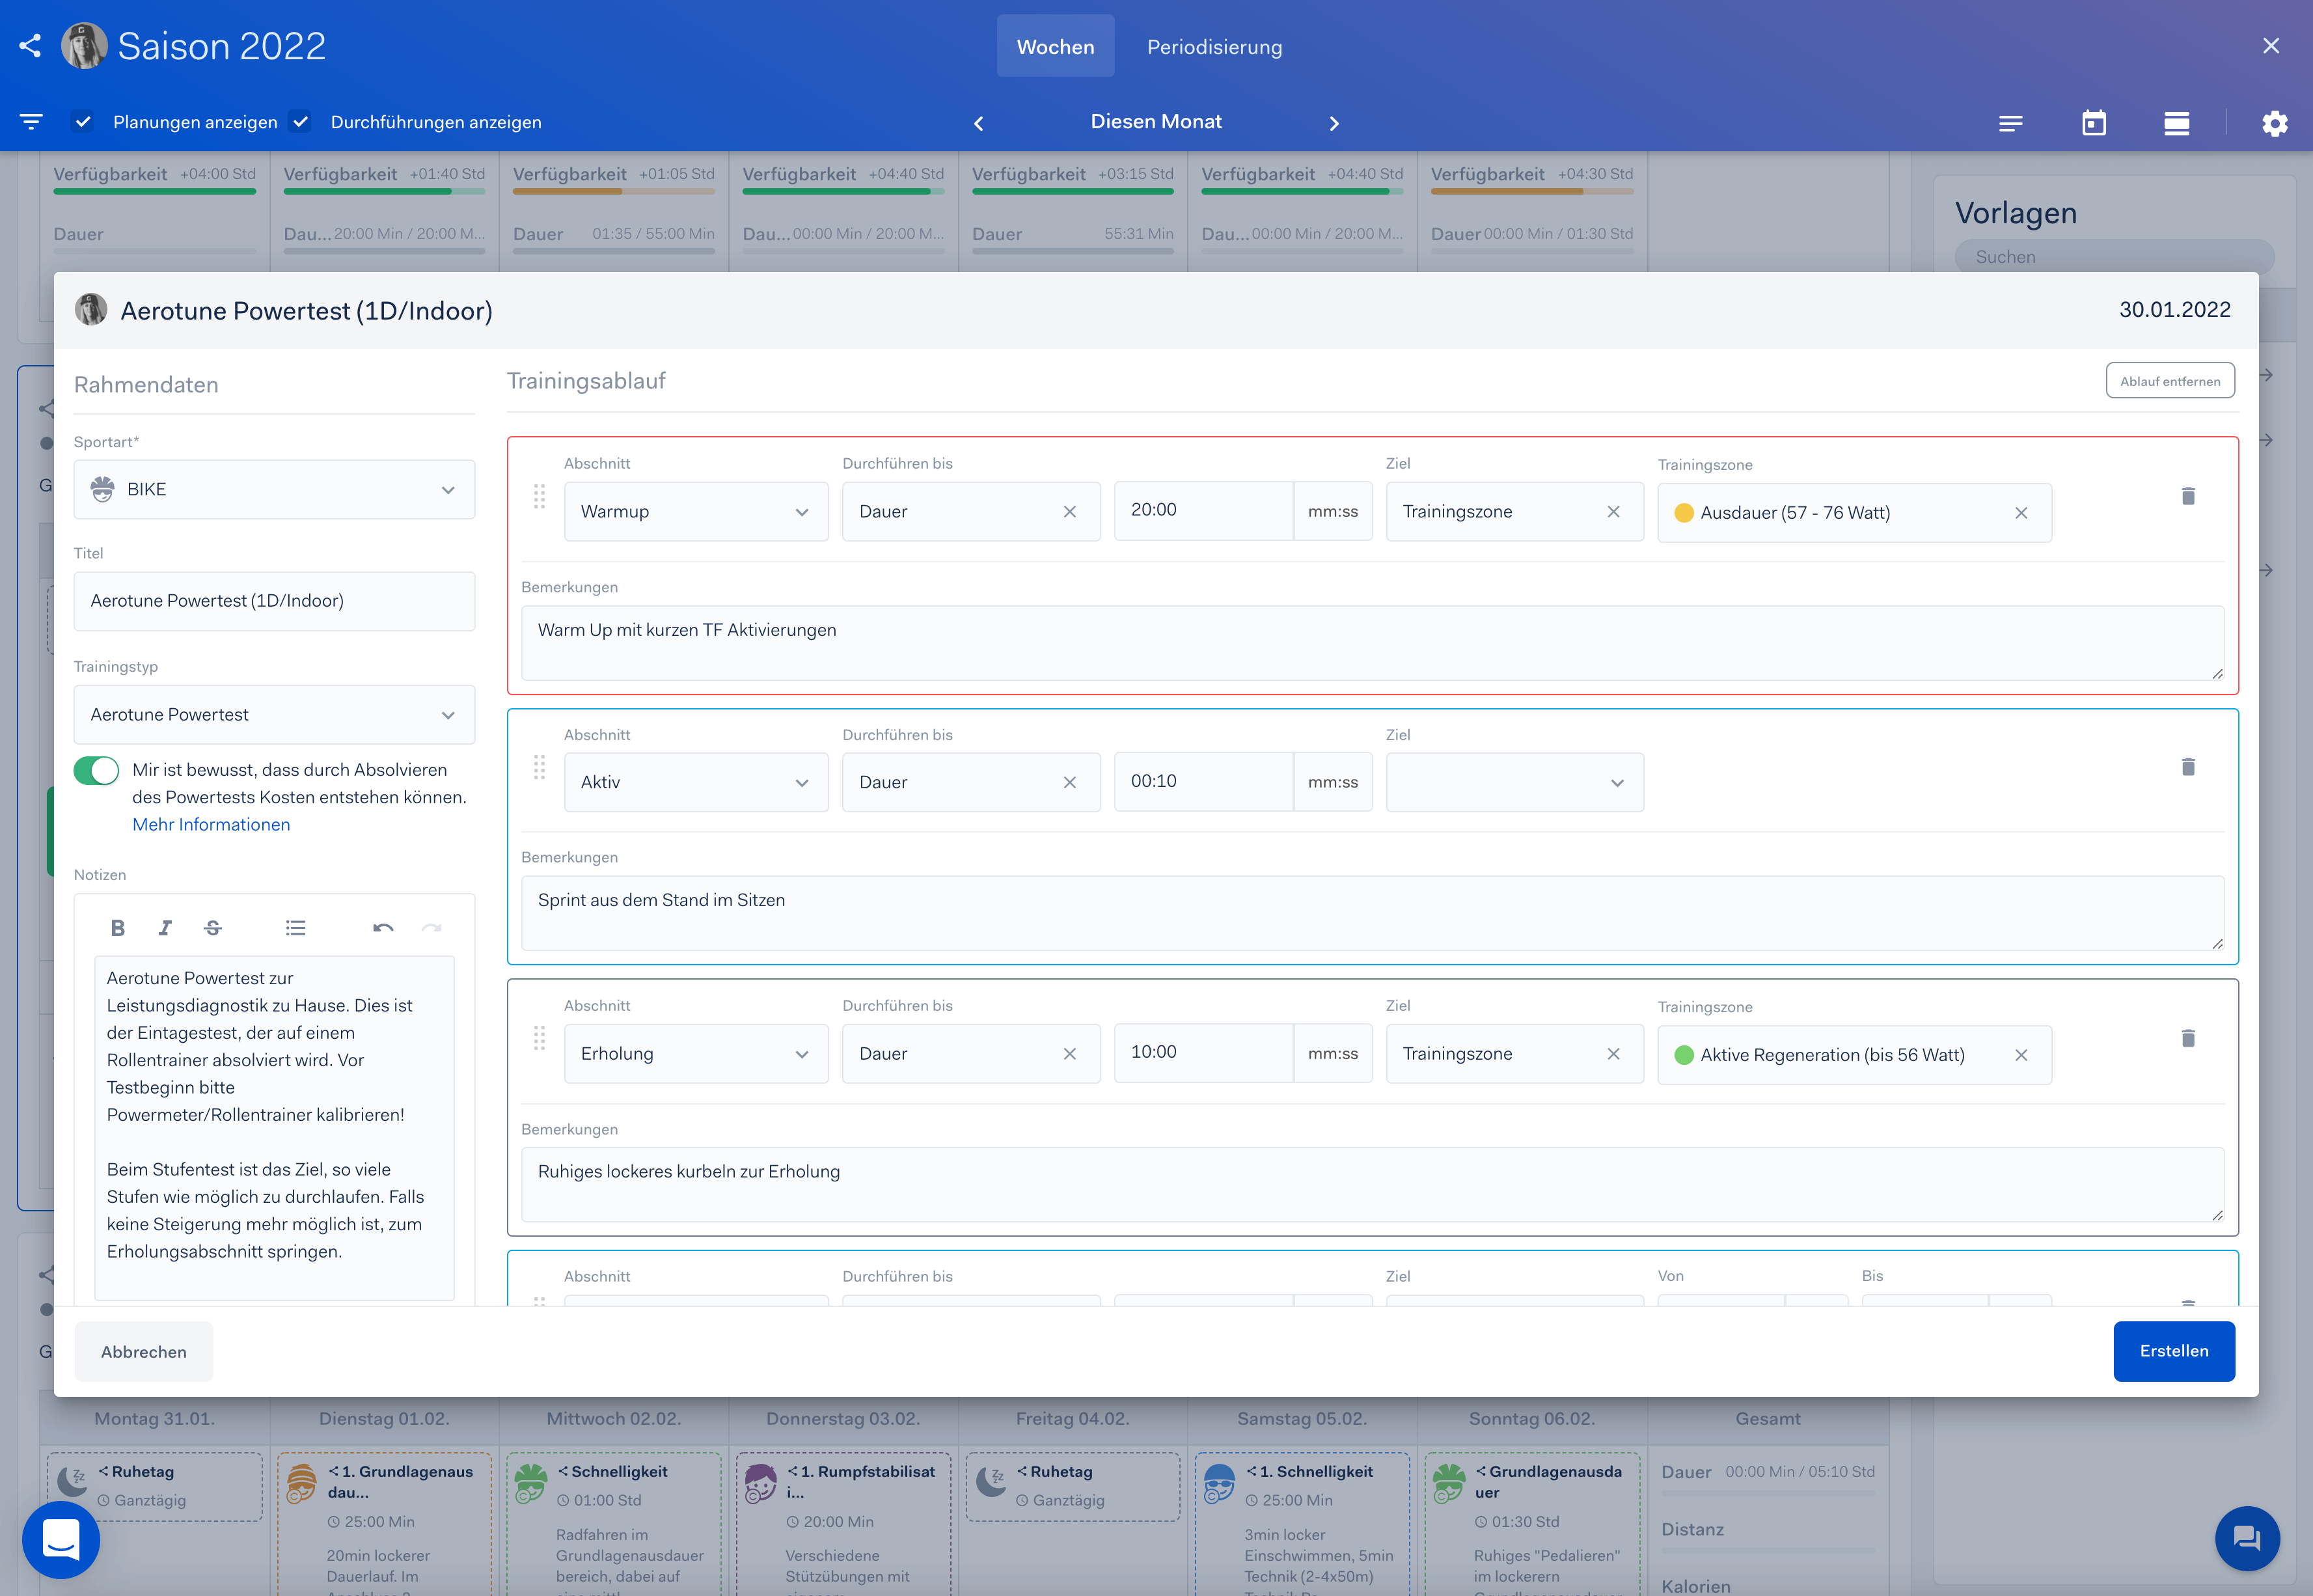2313x1596 pixels.
Task: Undo the last change in the Notizen editor
Action: point(383,928)
